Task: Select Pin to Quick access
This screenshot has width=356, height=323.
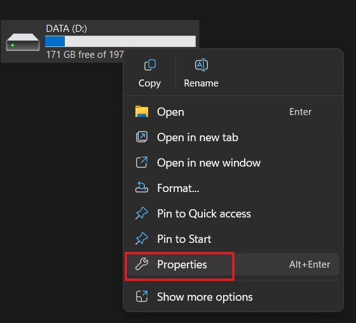Action: tap(231, 214)
